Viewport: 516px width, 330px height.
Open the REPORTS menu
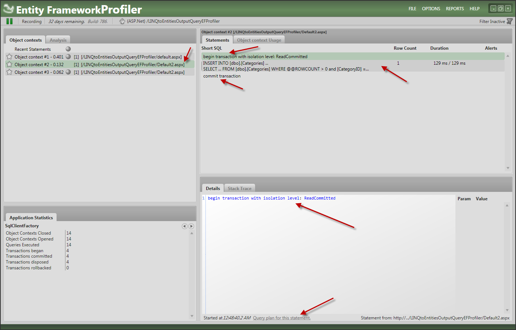[455, 9]
